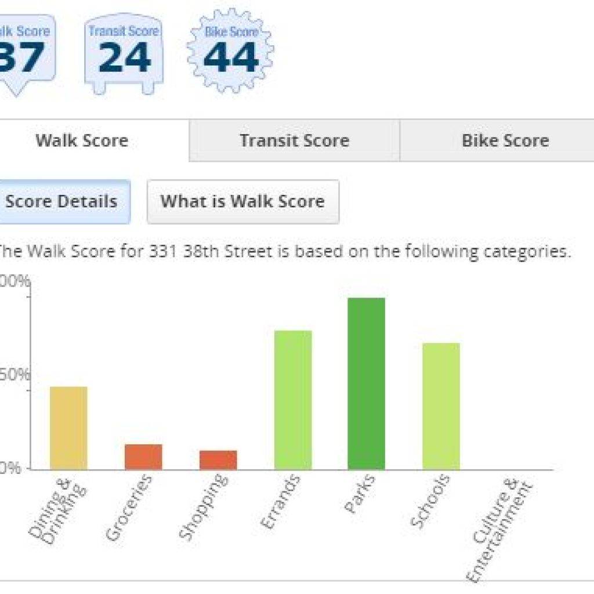Click the Culture & Entertainment axis label
Image resolution: width=594 pixels, height=594 pixels.
pos(499,529)
